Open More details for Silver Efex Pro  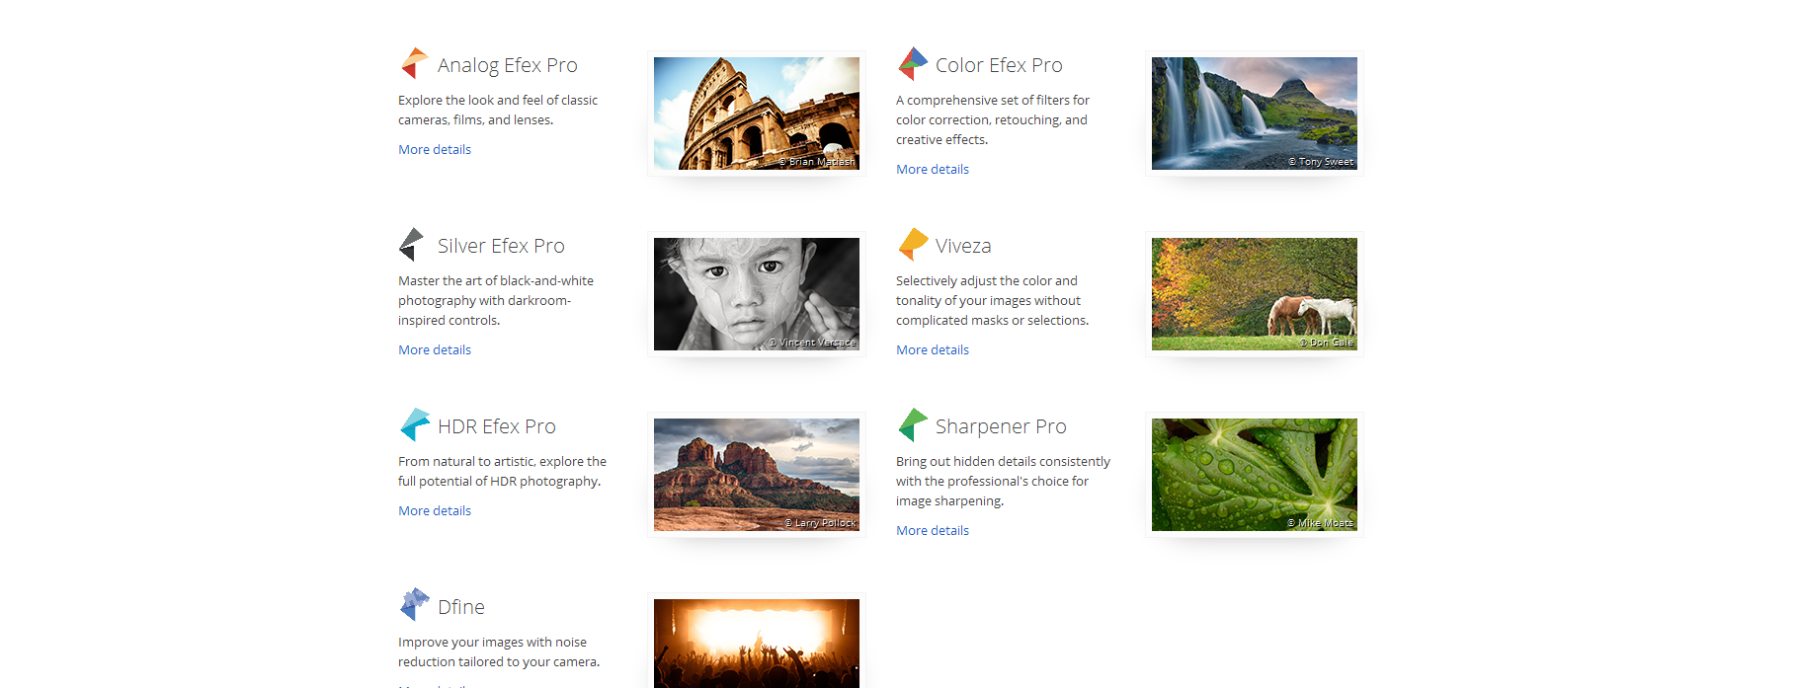click(x=435, y=350)
